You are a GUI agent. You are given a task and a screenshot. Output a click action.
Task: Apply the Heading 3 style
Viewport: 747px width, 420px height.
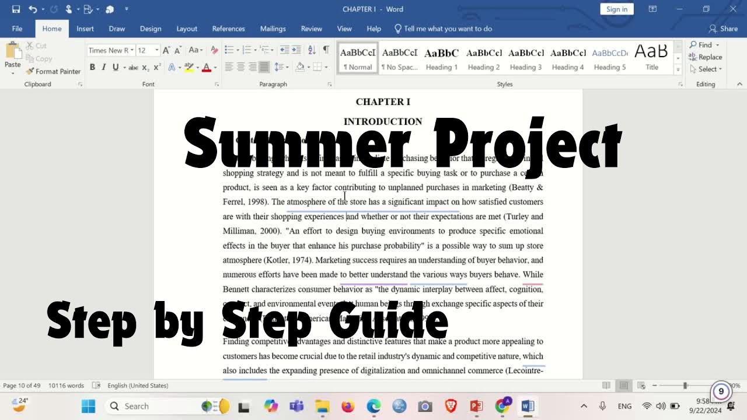[526, 58]
